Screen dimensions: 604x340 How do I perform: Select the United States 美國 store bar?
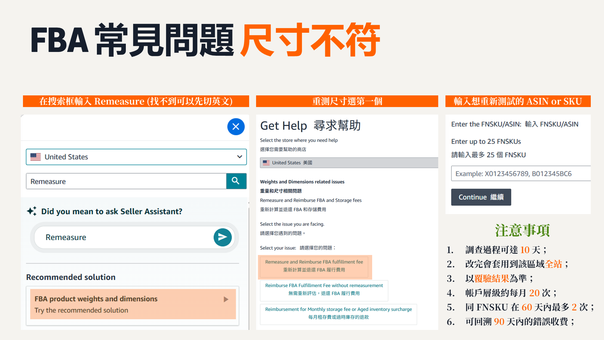click(349, 163)
